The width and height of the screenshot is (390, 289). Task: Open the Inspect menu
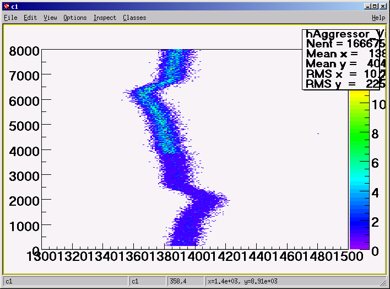(105, 18)
